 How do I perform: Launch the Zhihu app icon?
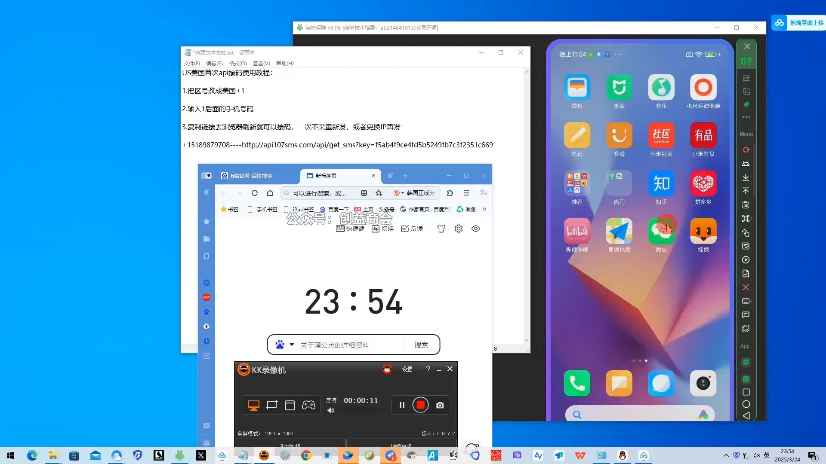click(x=661, y=183)
